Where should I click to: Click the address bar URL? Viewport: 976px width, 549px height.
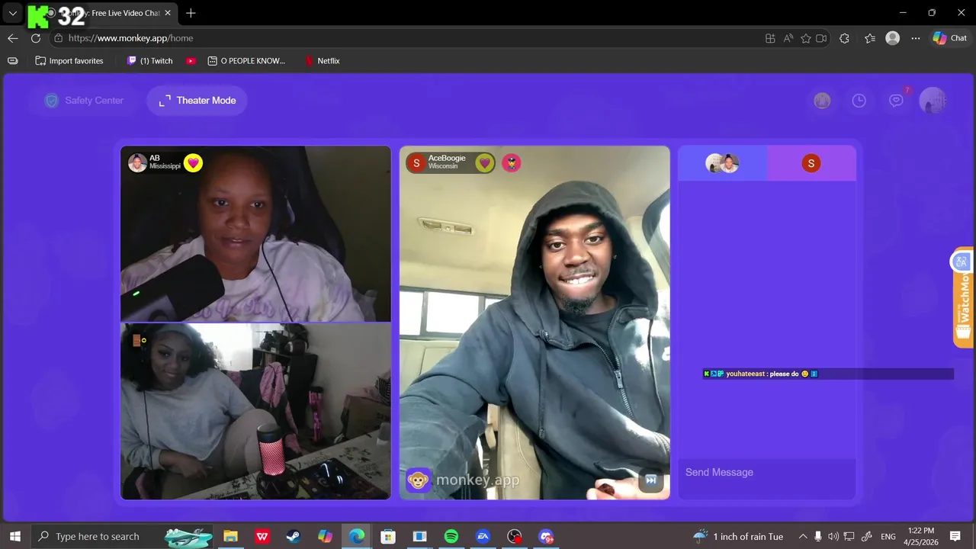(130, 38)
